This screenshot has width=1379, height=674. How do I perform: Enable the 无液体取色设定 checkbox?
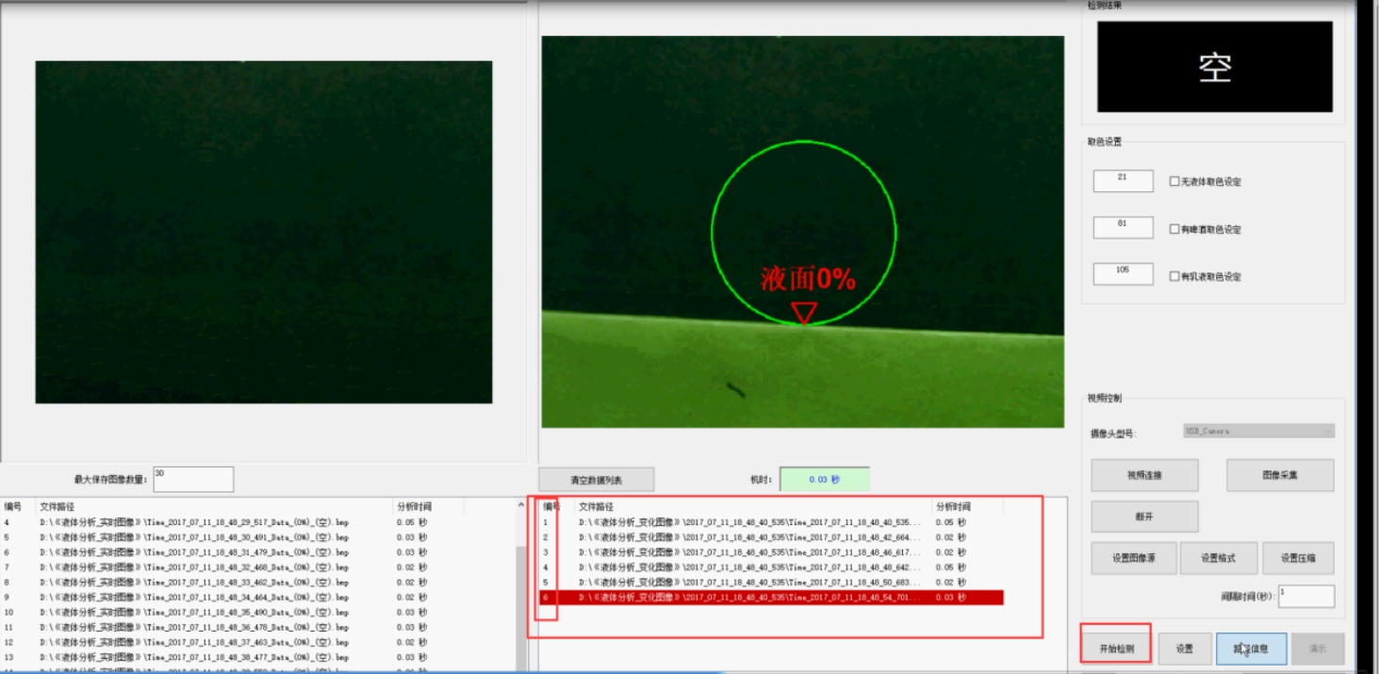[1174, 182]
